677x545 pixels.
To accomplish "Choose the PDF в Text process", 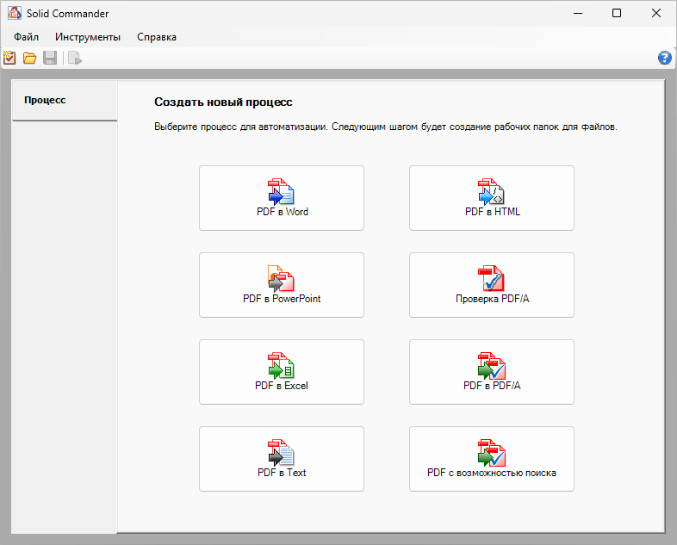I will (x=282, y=459).
